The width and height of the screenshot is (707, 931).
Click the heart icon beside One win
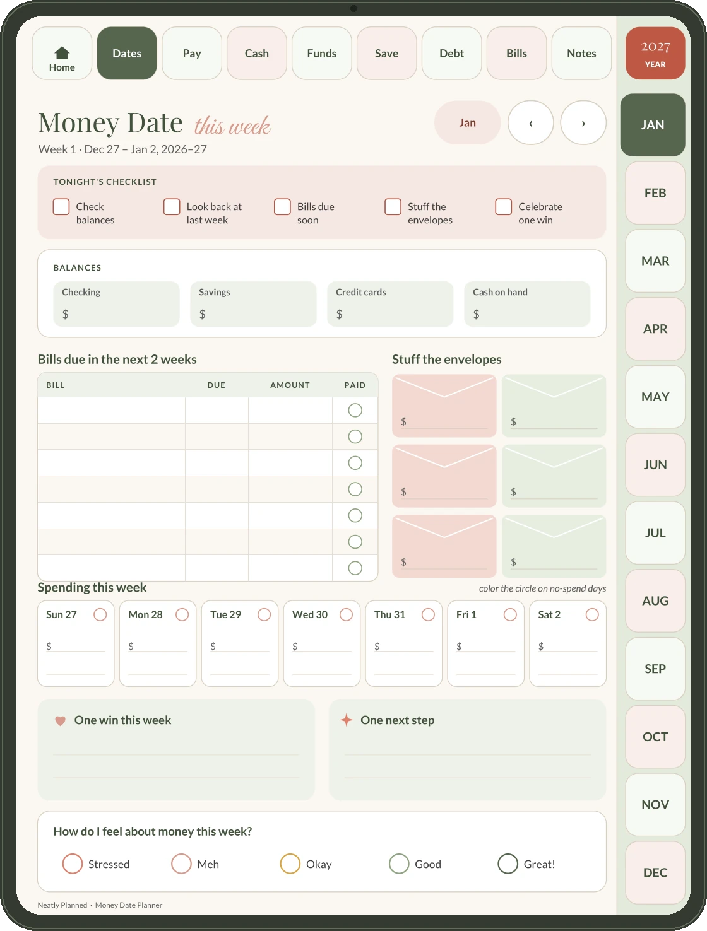pos(61,721)
